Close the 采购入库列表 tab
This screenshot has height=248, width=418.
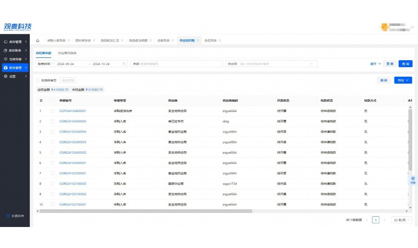point(69,40)
